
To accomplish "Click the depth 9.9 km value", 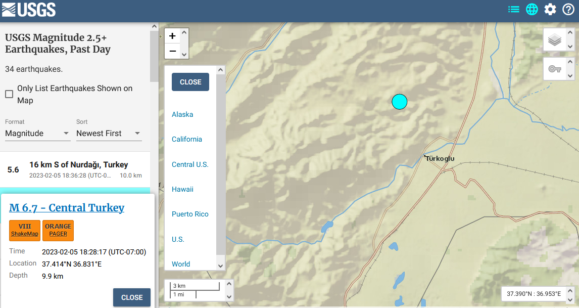I will click(53, 276).
